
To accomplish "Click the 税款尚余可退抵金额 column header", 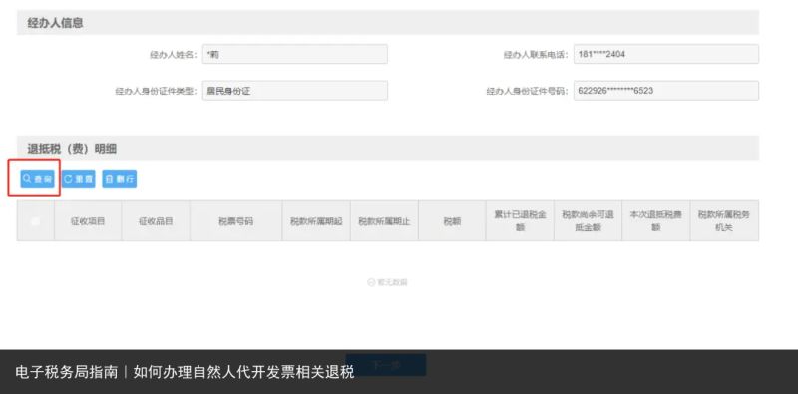I will click(x=588, y=221).
